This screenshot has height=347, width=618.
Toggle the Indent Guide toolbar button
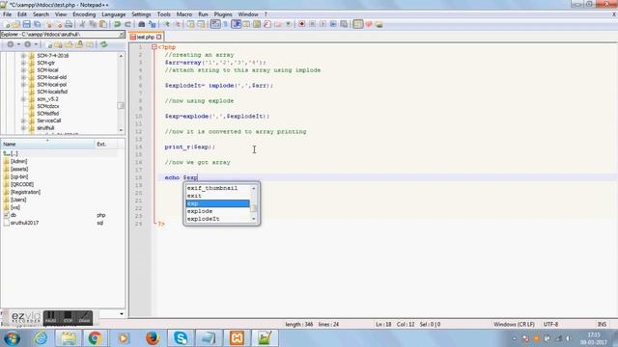click(236, 24)
